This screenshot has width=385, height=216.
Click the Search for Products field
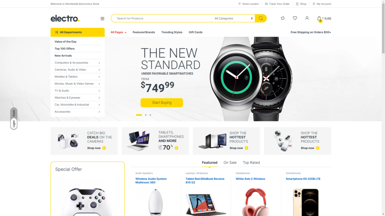pos(162,18)
